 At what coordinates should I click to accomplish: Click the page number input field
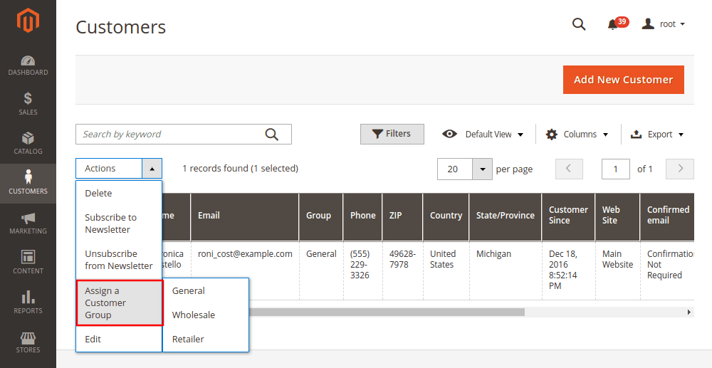pyautogui.click(x=615, y=169)
